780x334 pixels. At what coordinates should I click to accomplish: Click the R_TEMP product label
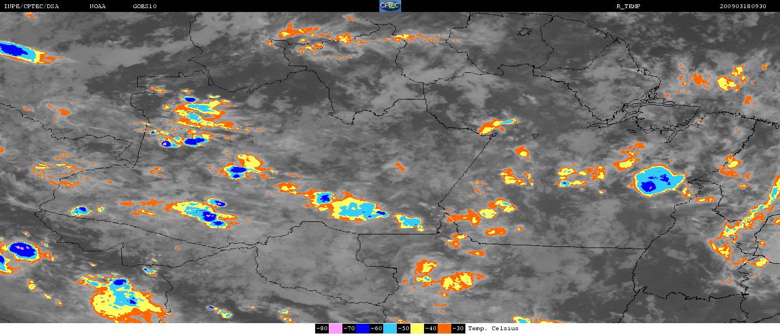point(628,6)
